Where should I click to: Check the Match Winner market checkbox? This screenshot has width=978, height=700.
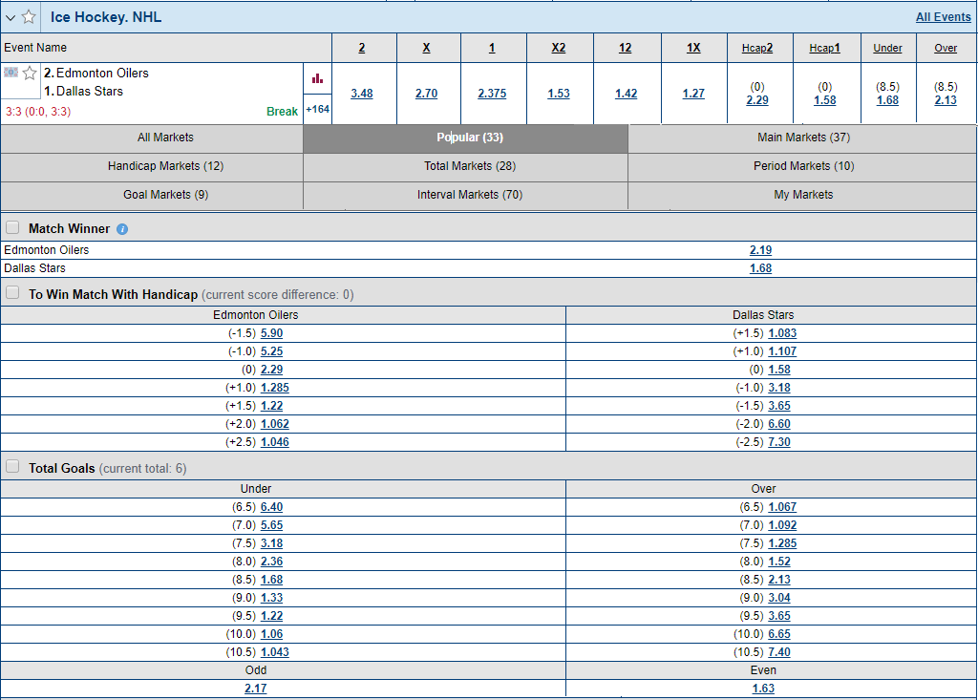(x=12, y=226)
